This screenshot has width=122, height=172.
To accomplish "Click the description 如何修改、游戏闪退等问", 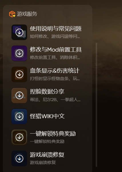I will 55,36.
